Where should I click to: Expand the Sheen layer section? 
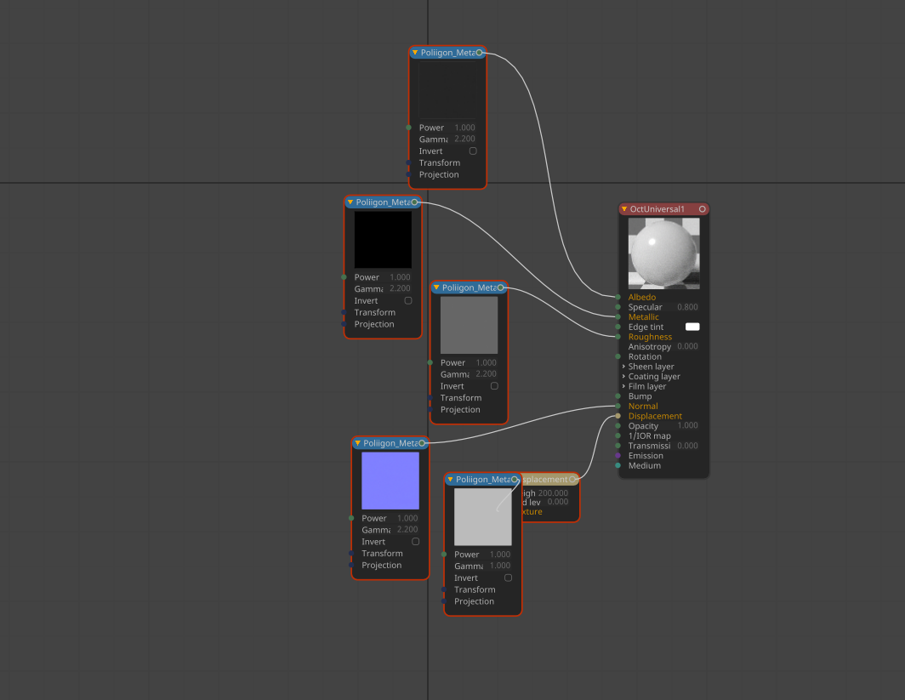(623, 367)
